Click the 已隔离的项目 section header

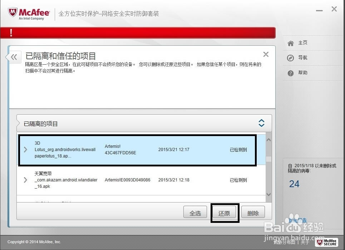coord(144,123)
